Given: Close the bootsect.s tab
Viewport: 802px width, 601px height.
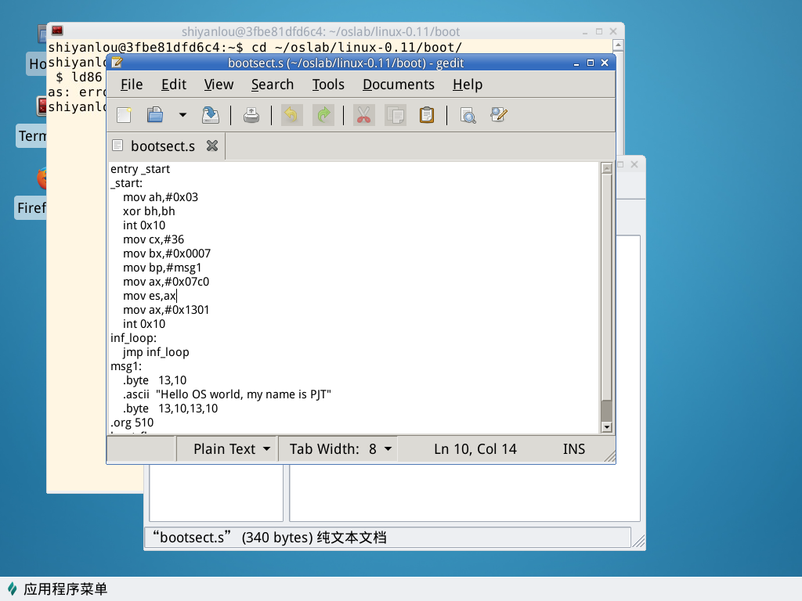Looking at the screenshot, I should click(211, 146).
